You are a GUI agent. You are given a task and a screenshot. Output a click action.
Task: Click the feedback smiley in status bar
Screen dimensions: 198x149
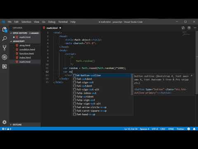(x=189, y=129)
